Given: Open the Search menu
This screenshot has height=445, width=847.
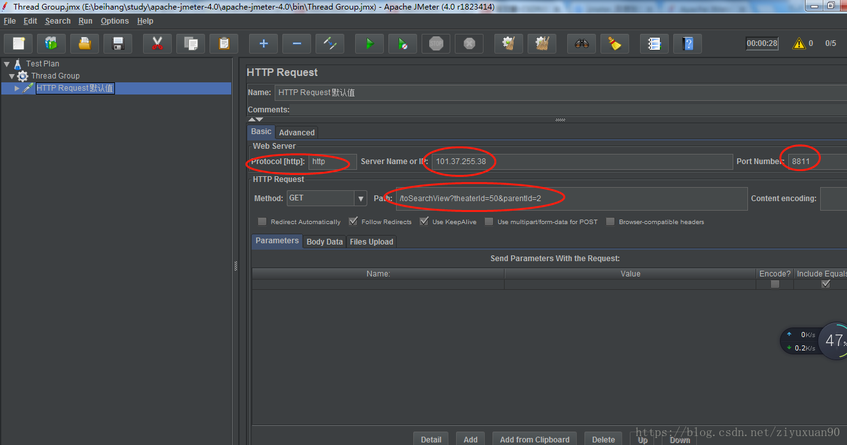Looking at the screenshot, I should 58,21.
